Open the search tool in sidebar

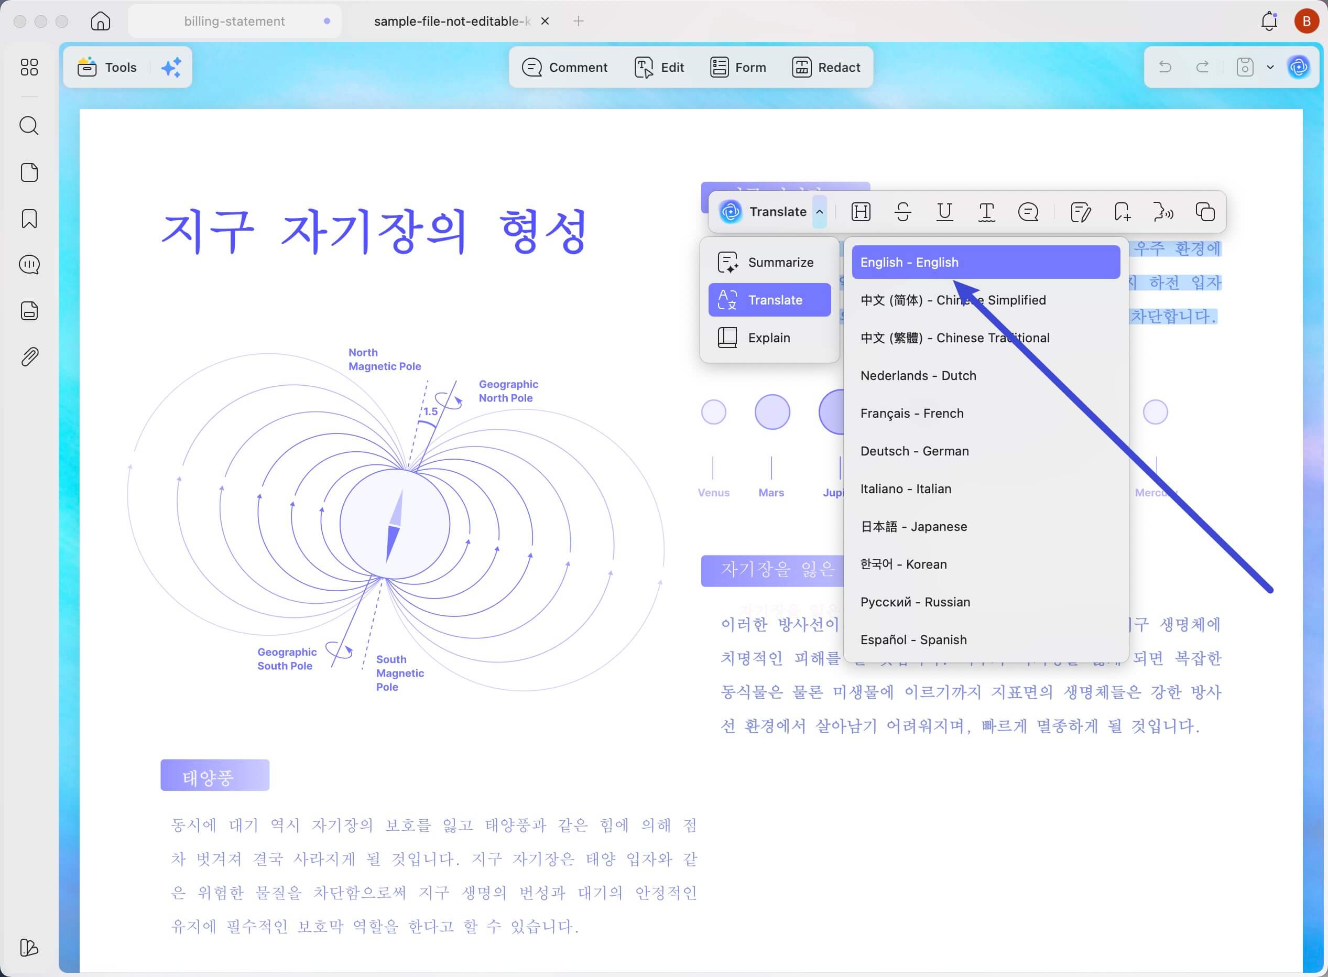[29, 125]
